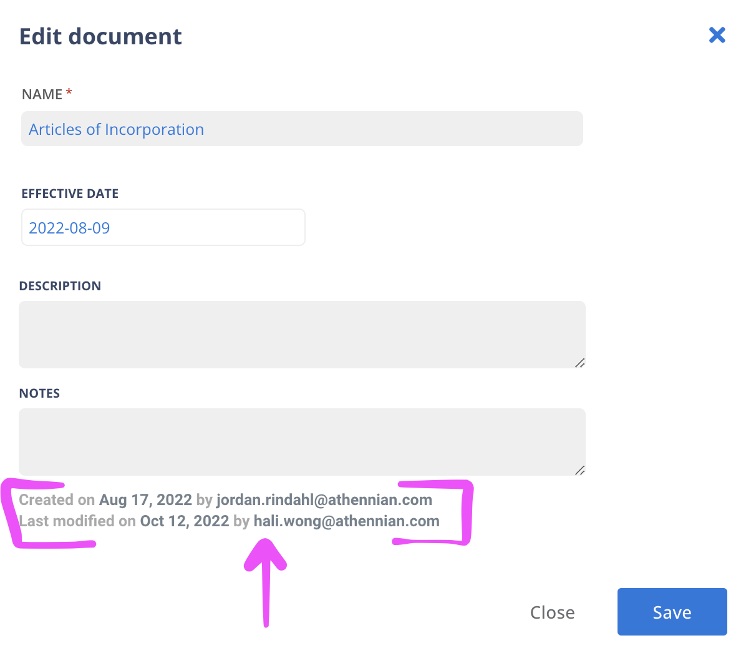Click the Oct 12, 2022 modified date
Screen dimensions: 746x653
click(x=185, y=521)
